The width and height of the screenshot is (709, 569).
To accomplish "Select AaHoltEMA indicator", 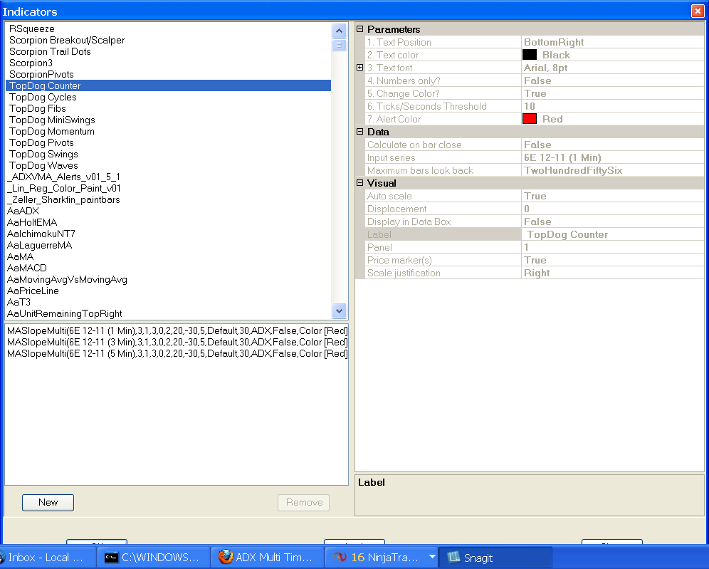I will pos(168,222).
